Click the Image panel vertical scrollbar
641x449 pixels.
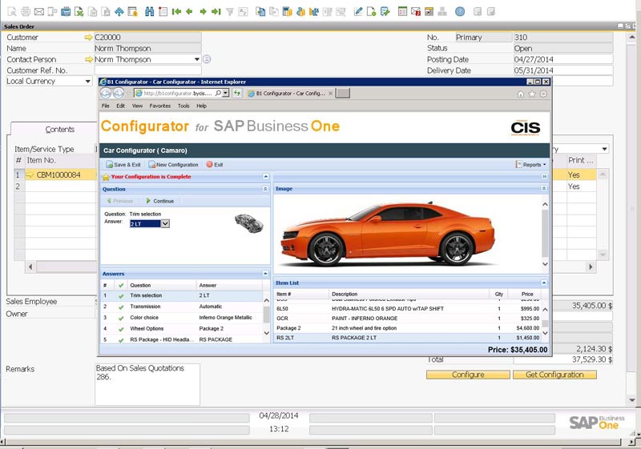(545, 234)
